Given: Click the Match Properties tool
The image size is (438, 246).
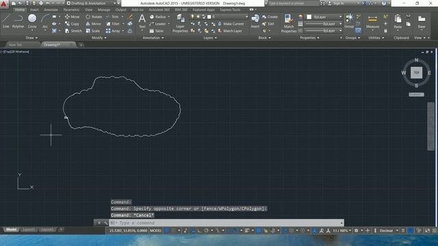Looking at the screenshot, I should click(289, 23).
